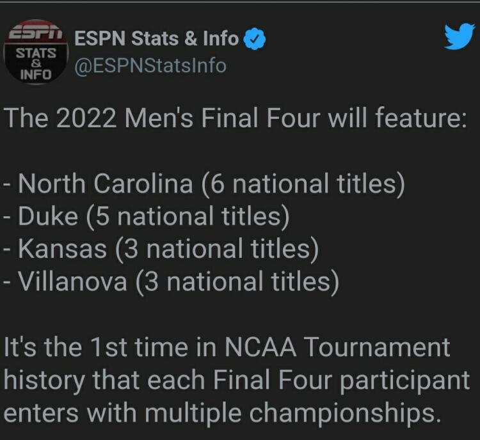Open the @ESPNStatsInfo handle link
The height and width of the screenshot is (440, 480).
[151, 66]
